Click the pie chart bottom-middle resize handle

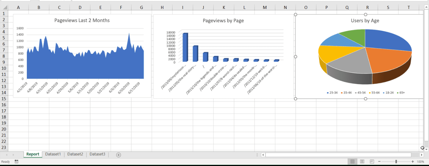pyautogui.click(x=366, y=99)
